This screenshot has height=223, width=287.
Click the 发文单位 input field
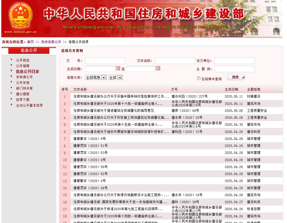[234, 61]
